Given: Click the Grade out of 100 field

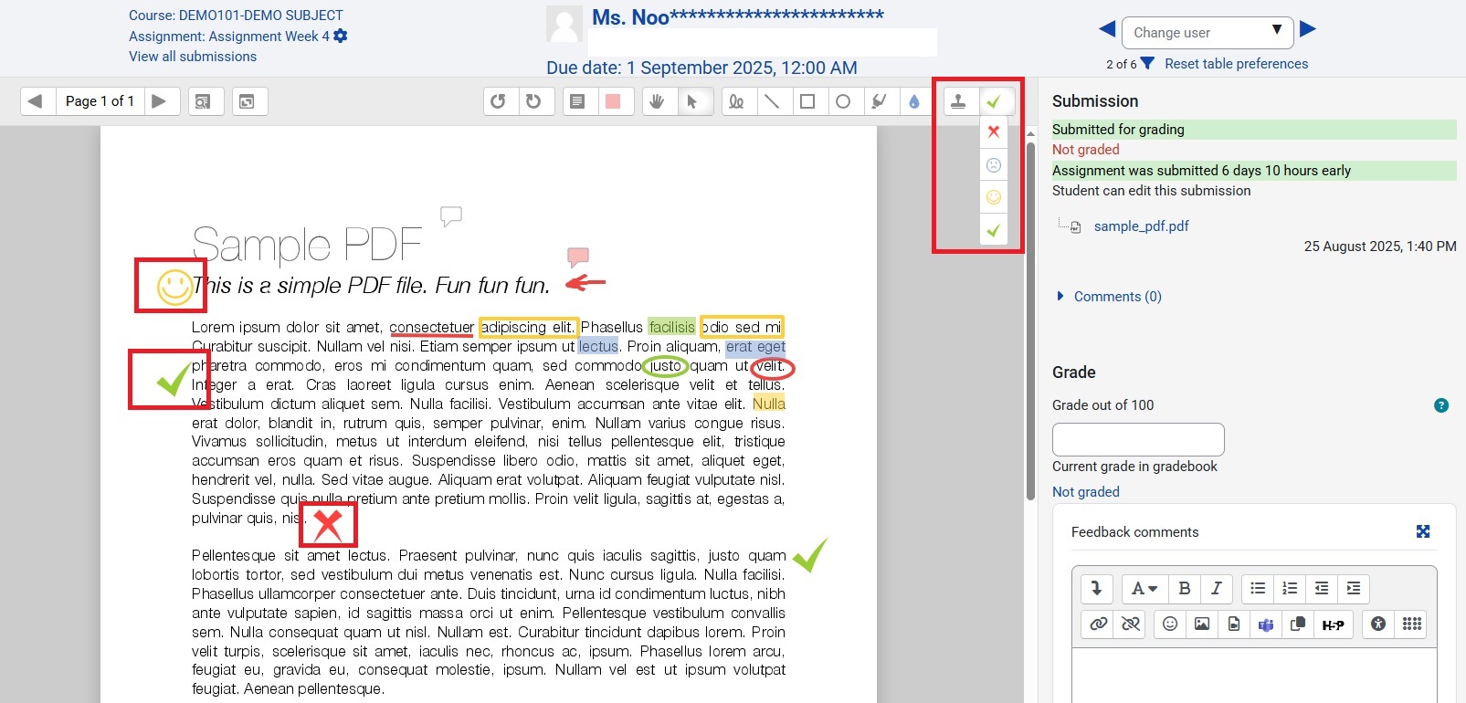Looking at the screenshot, I should 1137,439.
